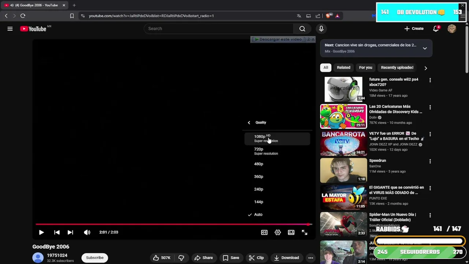The height and width of the screenshot is (264, 469).
Task: Skip to next video in playlist
Action: 70,232
